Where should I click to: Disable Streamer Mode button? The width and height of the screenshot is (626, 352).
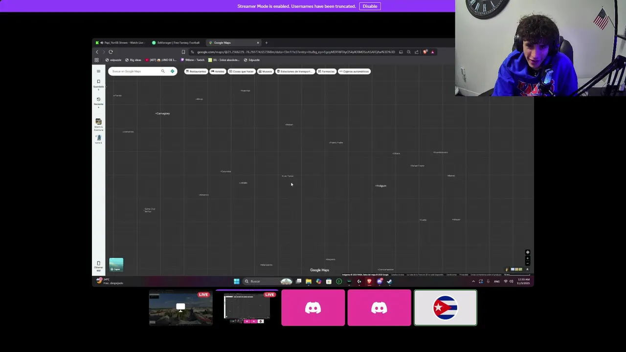click(x=370, y=6)
